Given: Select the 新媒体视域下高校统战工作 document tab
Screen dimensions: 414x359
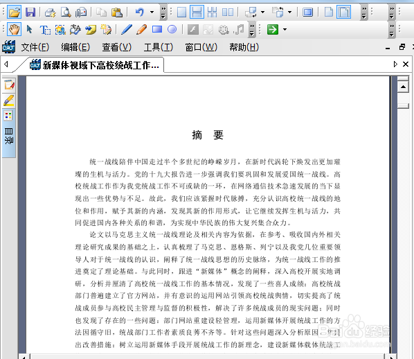Looking at the screenshot, I should [x=94, y=65].
